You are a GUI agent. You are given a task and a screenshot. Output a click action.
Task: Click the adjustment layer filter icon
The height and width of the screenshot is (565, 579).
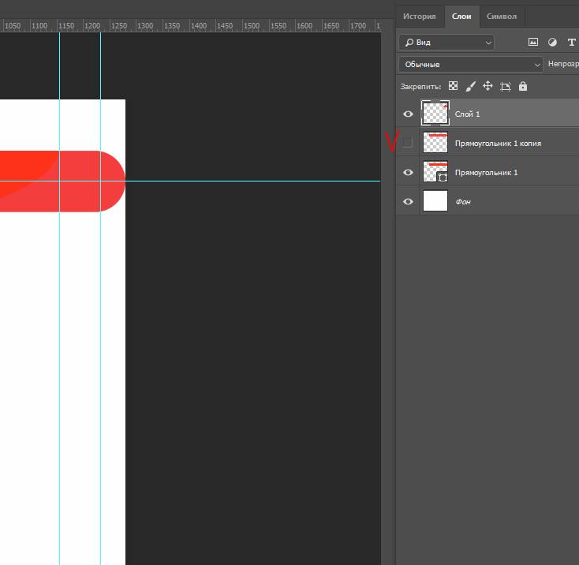pyautogui.click(x=552, y=42)
